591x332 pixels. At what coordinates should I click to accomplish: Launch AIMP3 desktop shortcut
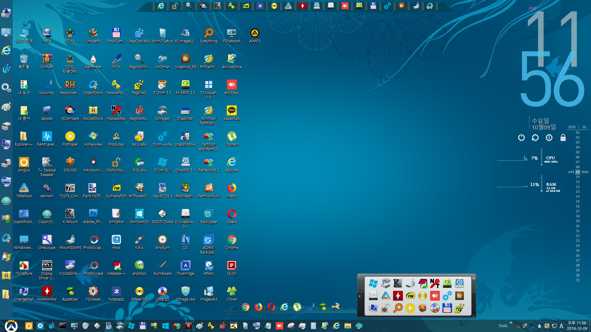tap(255, 35)
